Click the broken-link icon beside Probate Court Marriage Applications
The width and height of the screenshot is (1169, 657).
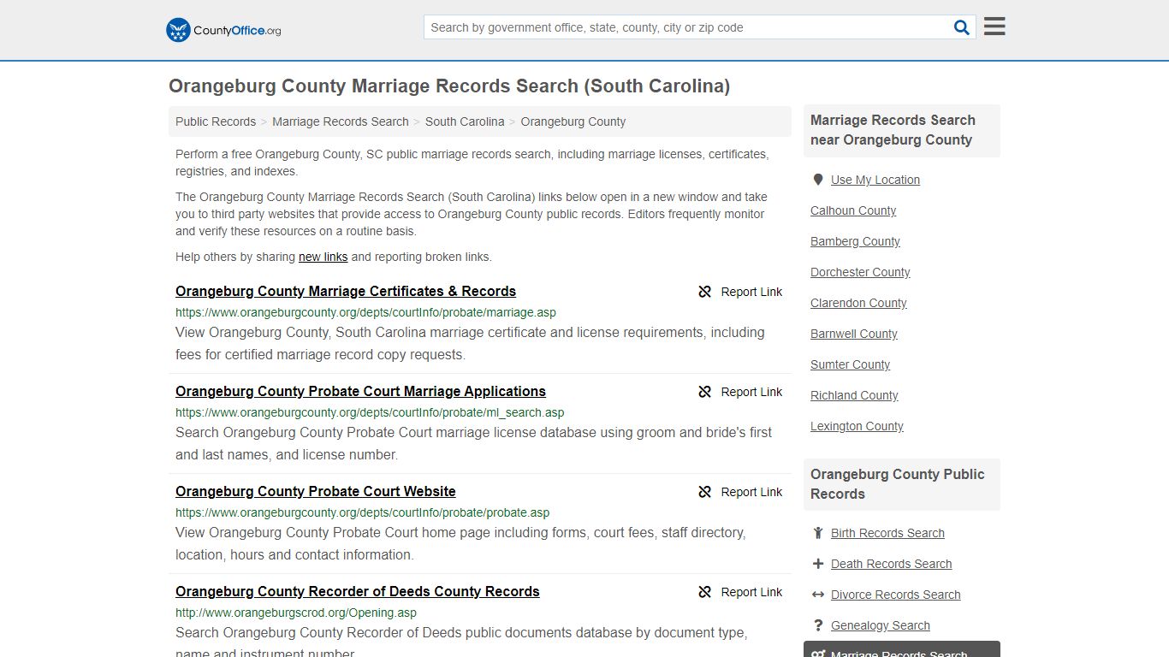click(705, 392)
